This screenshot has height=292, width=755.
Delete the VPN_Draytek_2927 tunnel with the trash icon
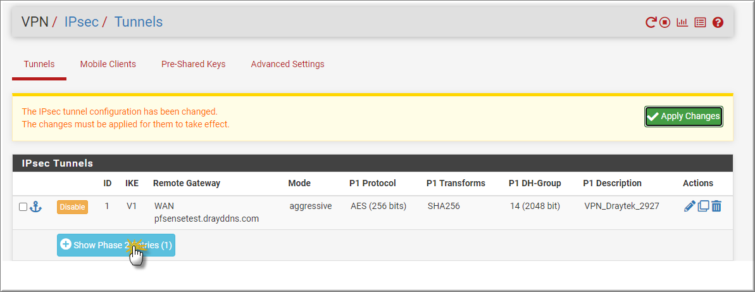[716, 206]
